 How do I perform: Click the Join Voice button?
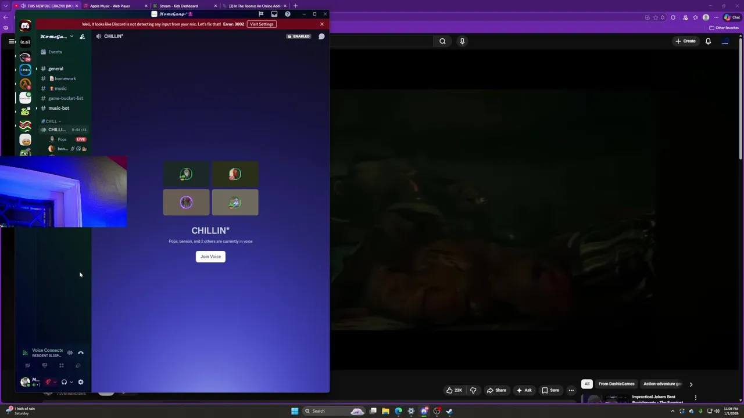[x=210, y=257]
